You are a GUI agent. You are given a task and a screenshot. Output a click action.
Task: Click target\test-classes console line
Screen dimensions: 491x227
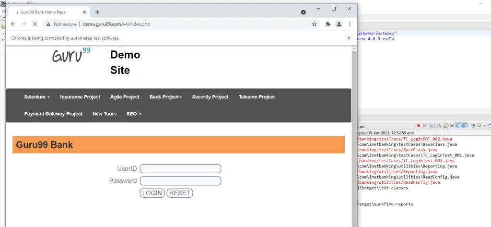pyautogui.click(x=383, y=188)
